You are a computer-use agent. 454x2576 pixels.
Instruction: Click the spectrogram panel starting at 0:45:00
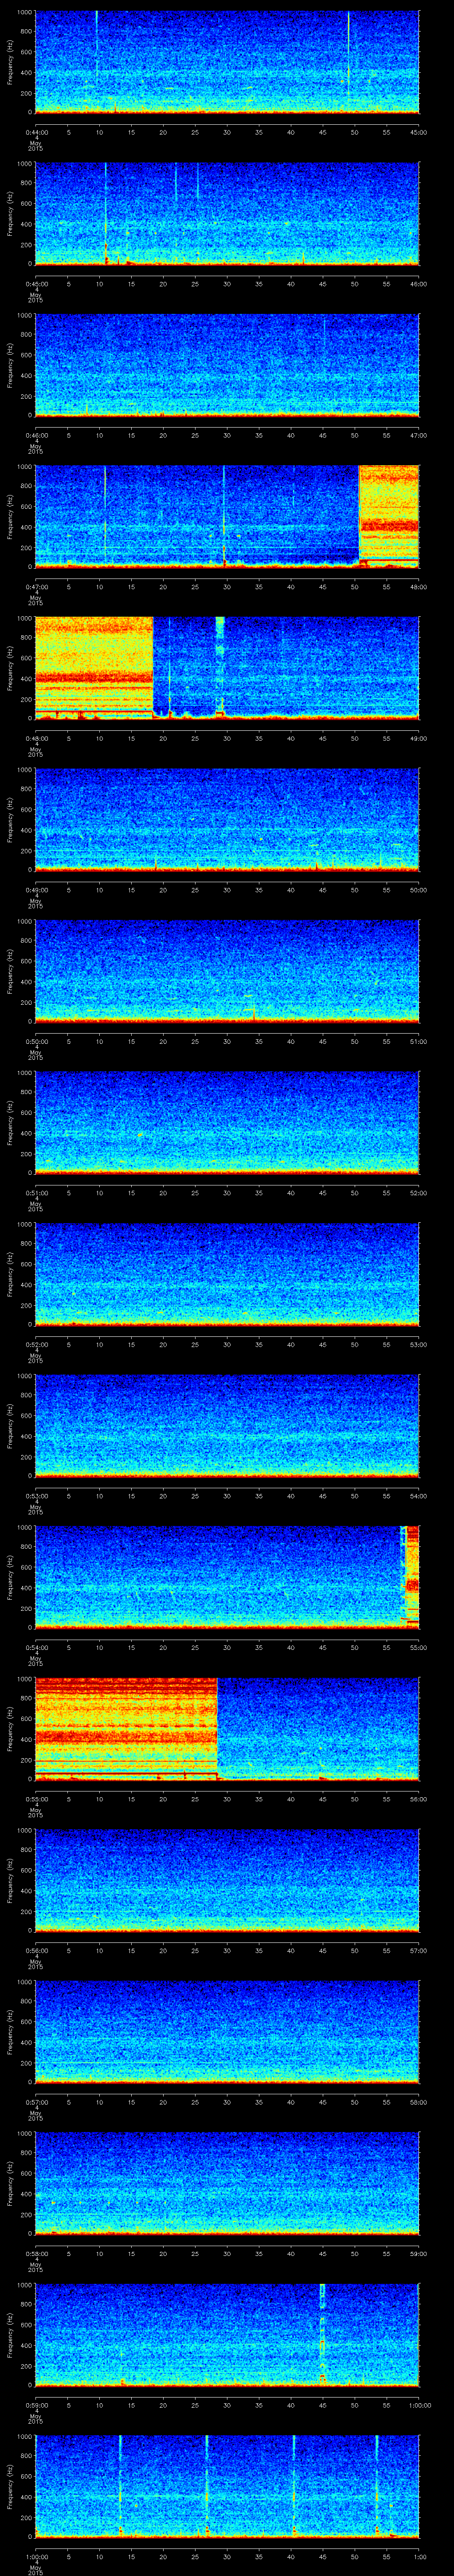[x=227, y=213]
